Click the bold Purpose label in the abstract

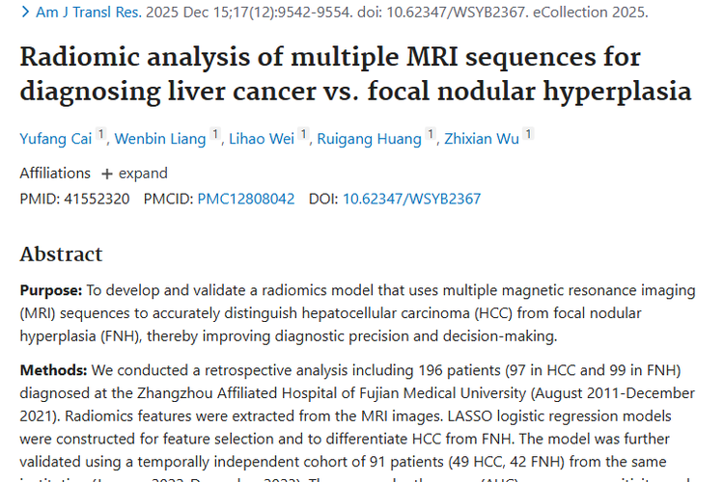point(51,289)
